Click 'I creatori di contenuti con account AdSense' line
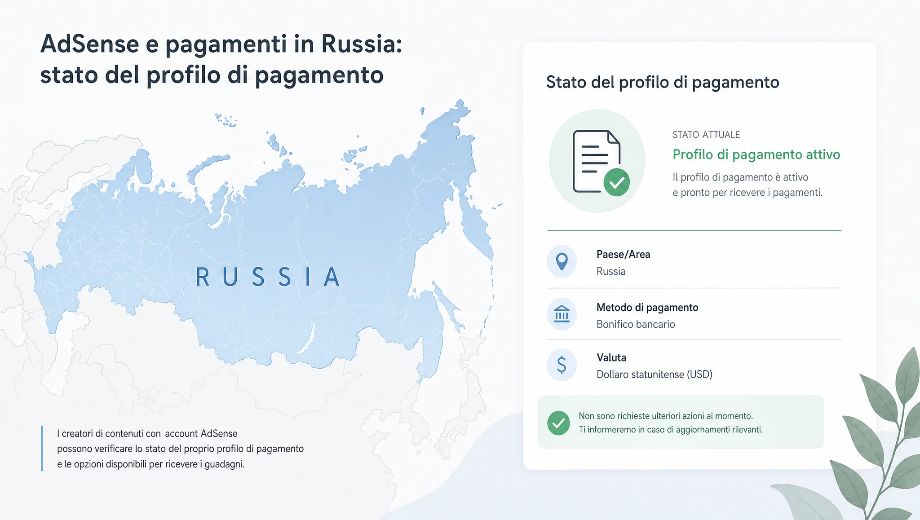The height and width of the screenshot is (520, 920). 147,434
